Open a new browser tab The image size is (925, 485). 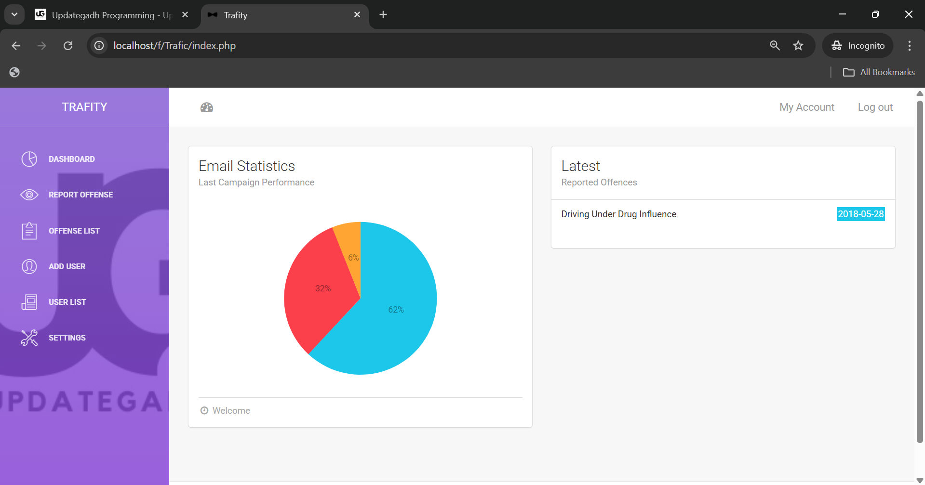[x=383, y=15]
